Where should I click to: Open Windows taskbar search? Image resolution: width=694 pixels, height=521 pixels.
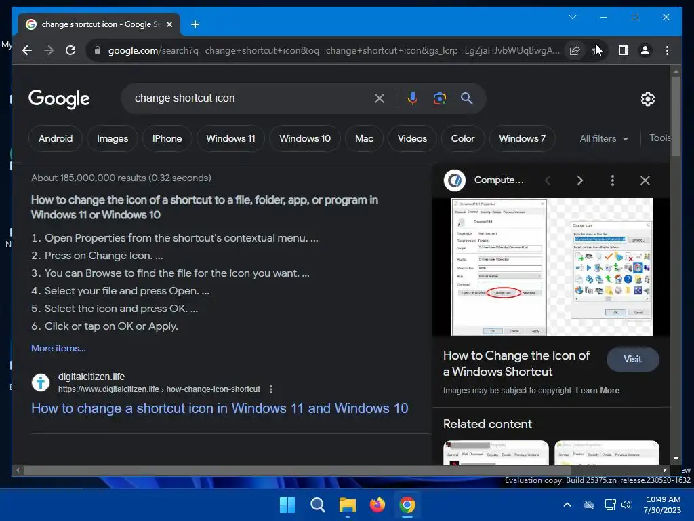(317, 505)
